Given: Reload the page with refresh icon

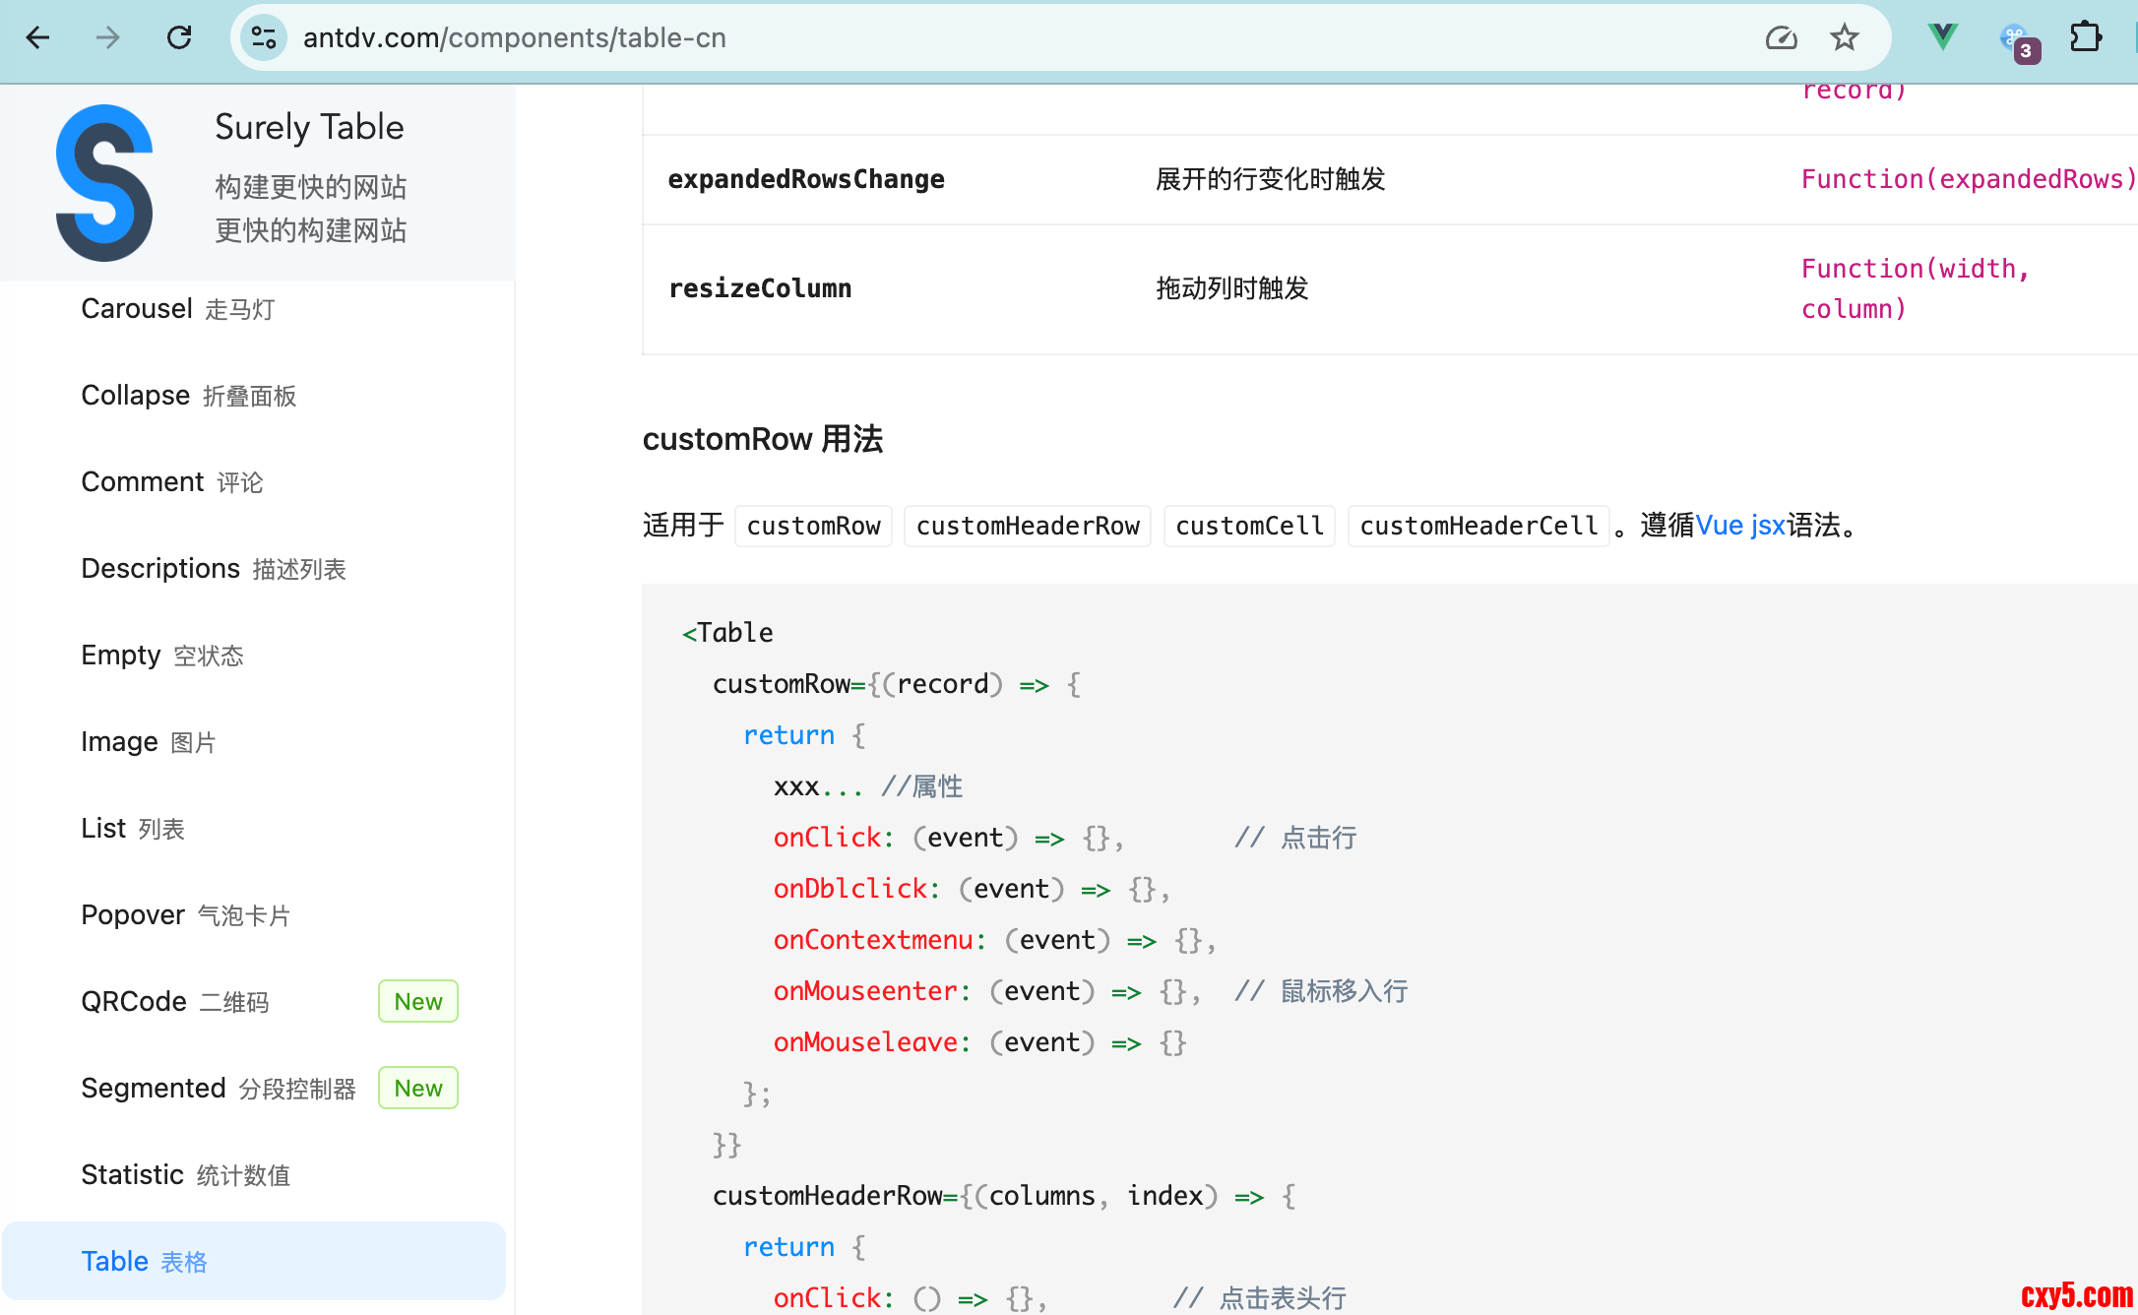Looking at the screenshot, I should pyautogui.click(x=179, y=37).
